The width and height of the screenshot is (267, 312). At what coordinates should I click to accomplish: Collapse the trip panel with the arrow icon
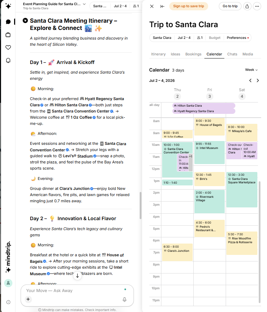[162, 6]
